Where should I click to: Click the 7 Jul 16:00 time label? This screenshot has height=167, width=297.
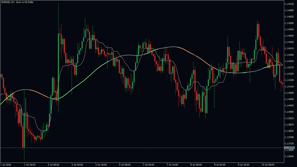point(172,165)
